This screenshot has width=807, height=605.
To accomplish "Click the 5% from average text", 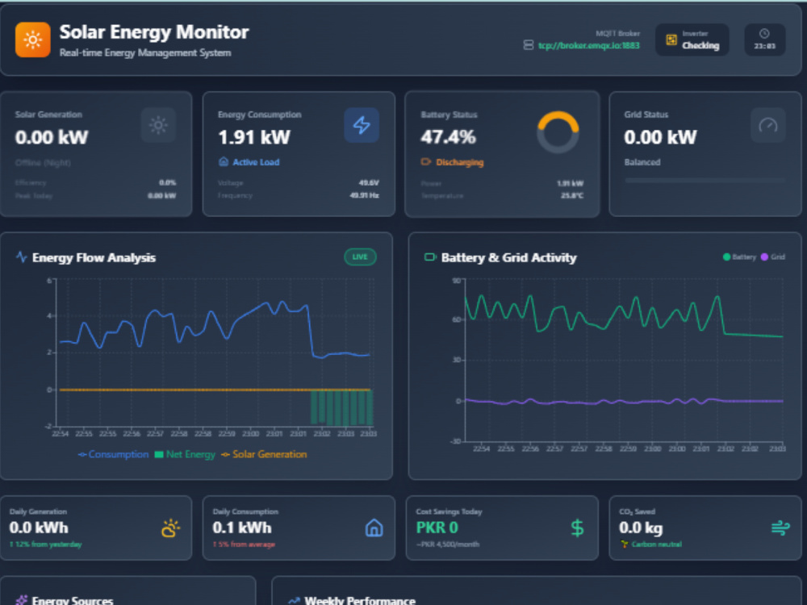I will [244, 544].
